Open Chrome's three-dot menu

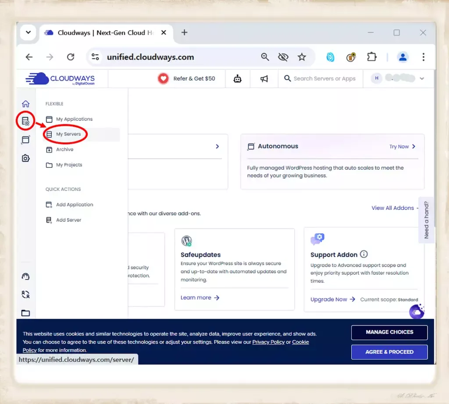coord(423,57)
